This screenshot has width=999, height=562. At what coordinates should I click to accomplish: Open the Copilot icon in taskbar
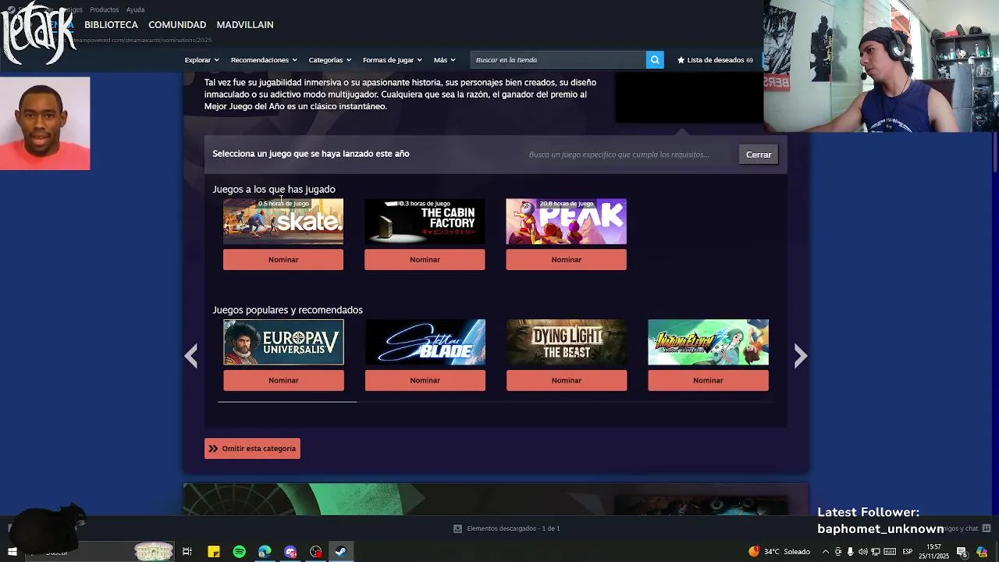(982, 552)
